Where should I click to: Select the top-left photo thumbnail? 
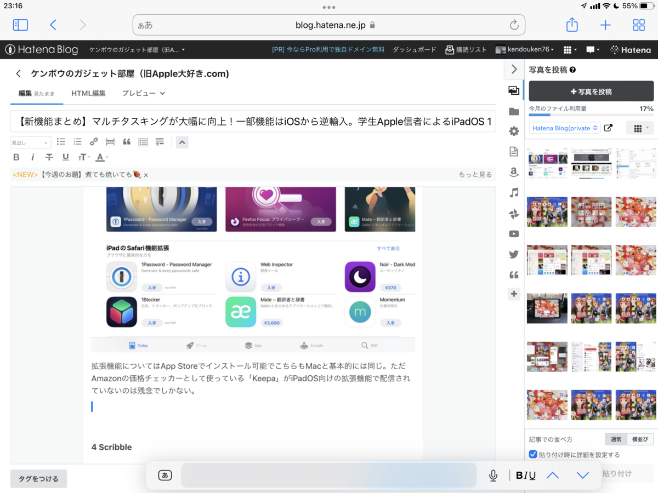click(x=547, y=163)
